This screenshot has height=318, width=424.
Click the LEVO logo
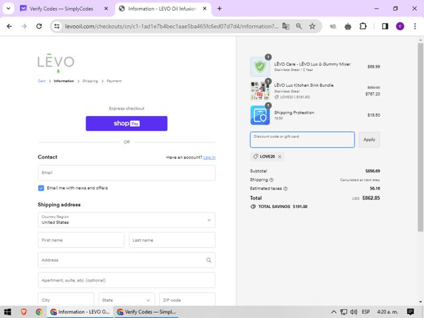(x=56, y=63)
